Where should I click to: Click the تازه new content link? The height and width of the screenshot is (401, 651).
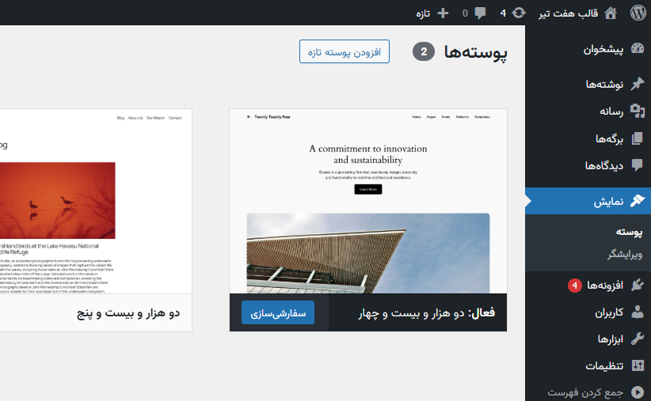pos(423,13)
